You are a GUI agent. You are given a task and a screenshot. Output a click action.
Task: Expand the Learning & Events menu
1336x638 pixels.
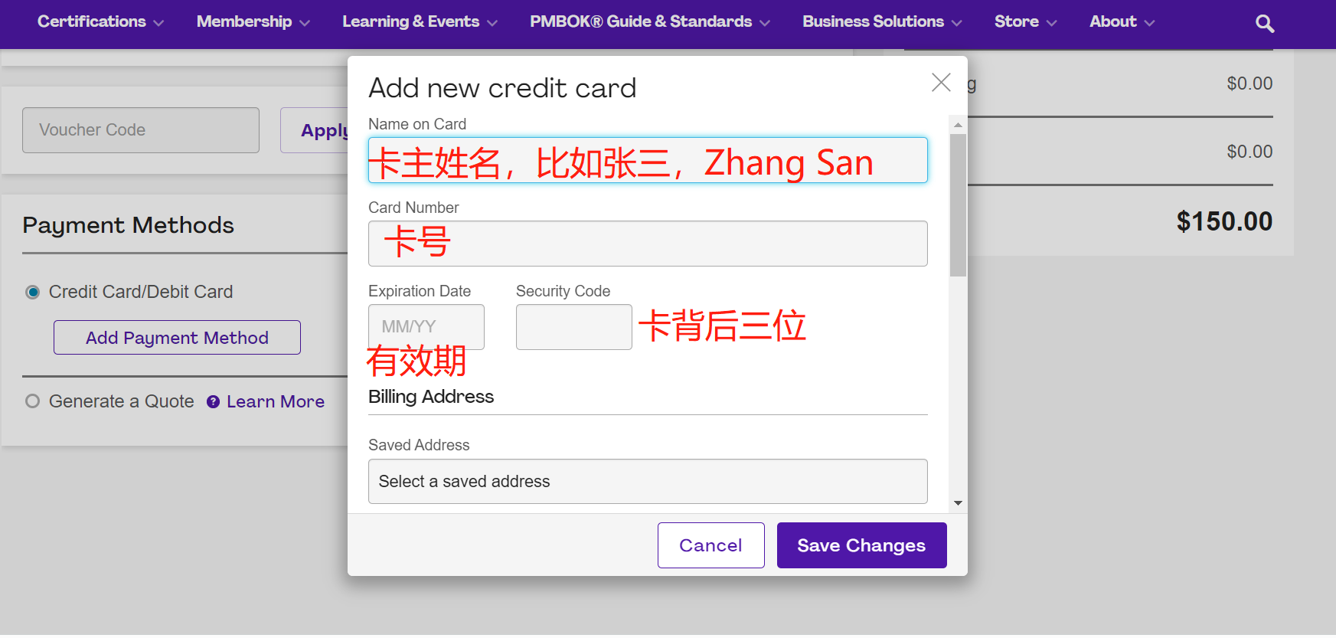point(420,22)
